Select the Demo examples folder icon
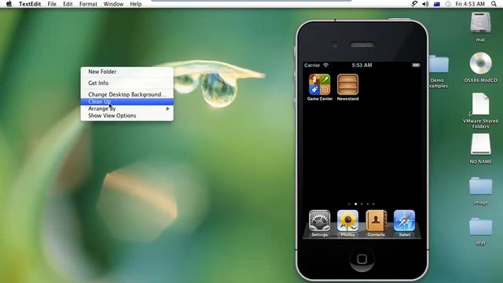The width and height of the screenshot is (503, 283). click(x=439, y=64)
